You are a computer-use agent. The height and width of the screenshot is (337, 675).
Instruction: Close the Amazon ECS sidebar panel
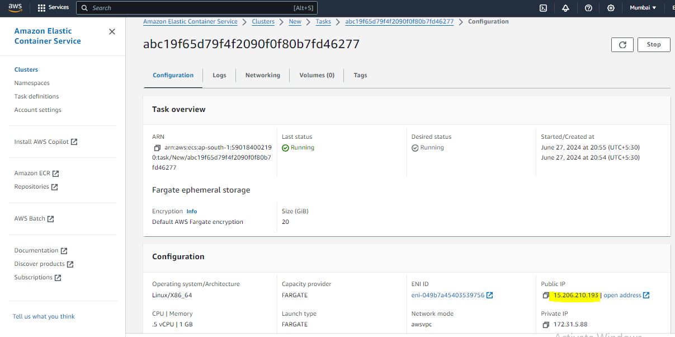click(112, 32)
